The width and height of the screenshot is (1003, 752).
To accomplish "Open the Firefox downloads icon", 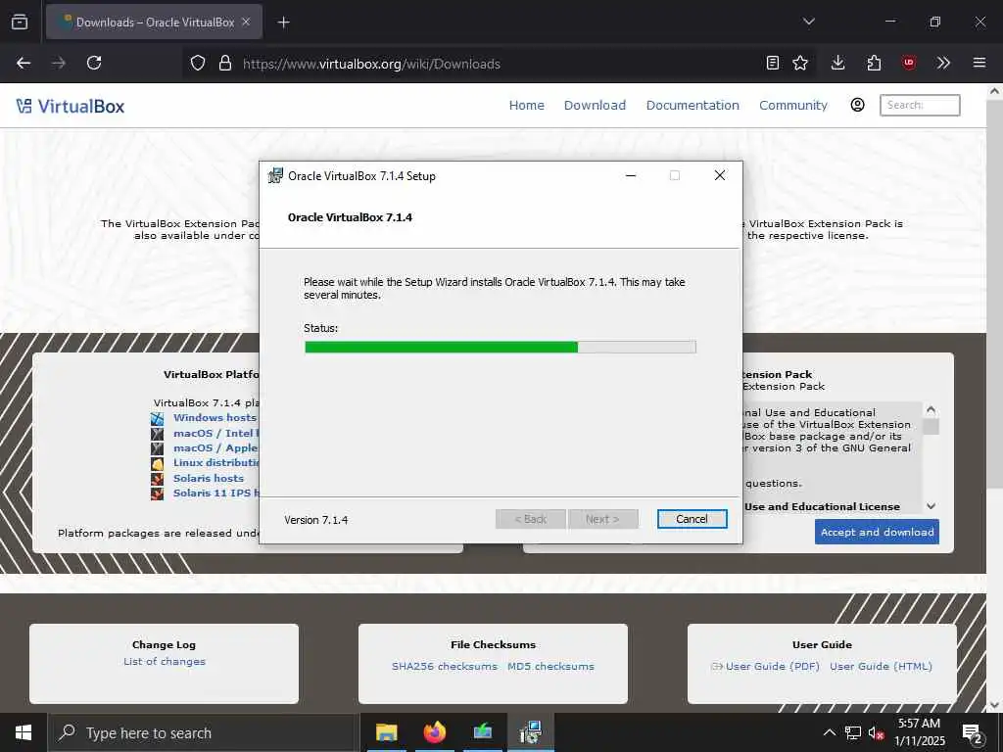I will tap(838, 63).
